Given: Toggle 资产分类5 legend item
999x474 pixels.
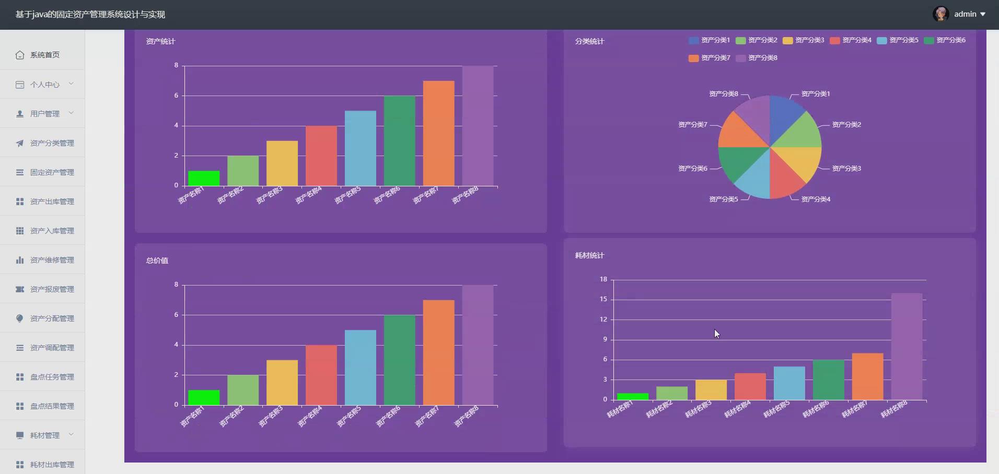Looking at the screenshot, I should click(898, 40).
